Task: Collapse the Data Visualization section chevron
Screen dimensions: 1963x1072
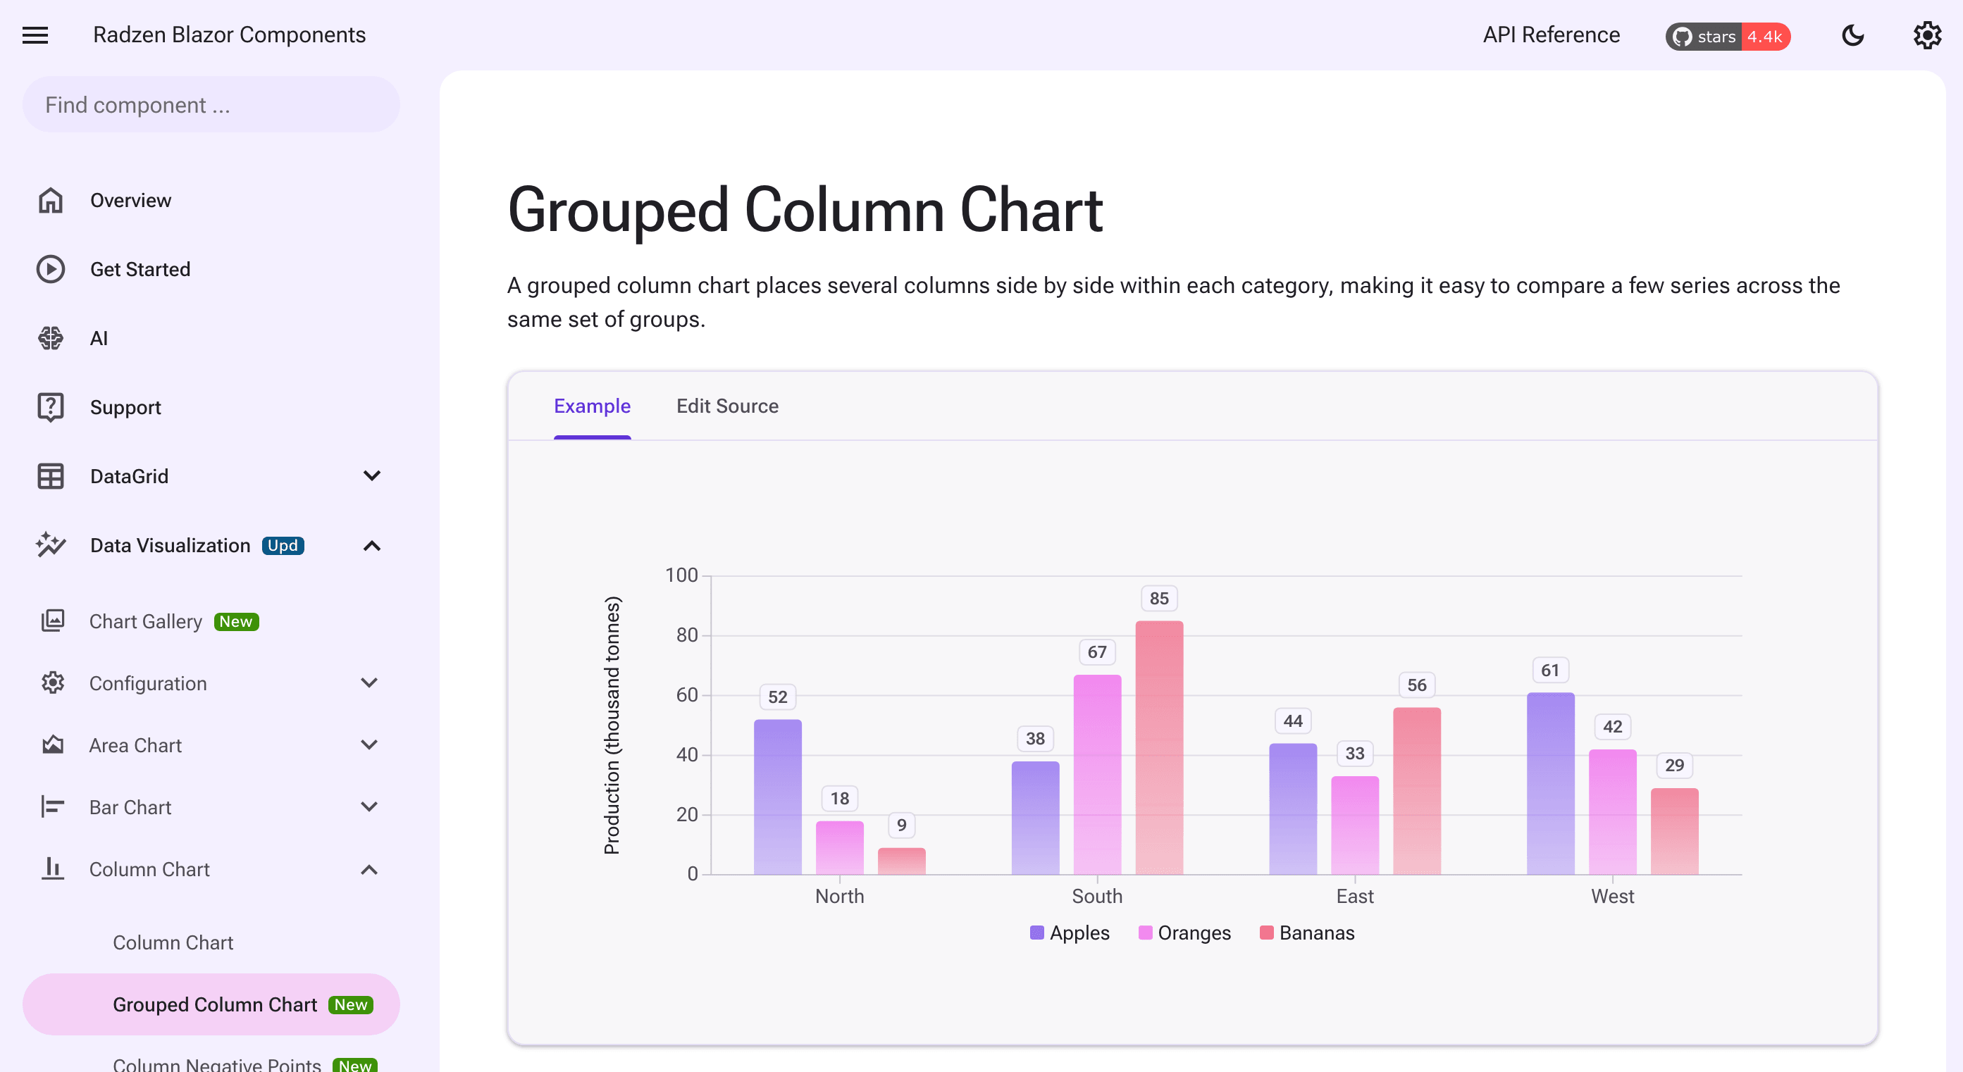Action: click(x=372, y=546)
